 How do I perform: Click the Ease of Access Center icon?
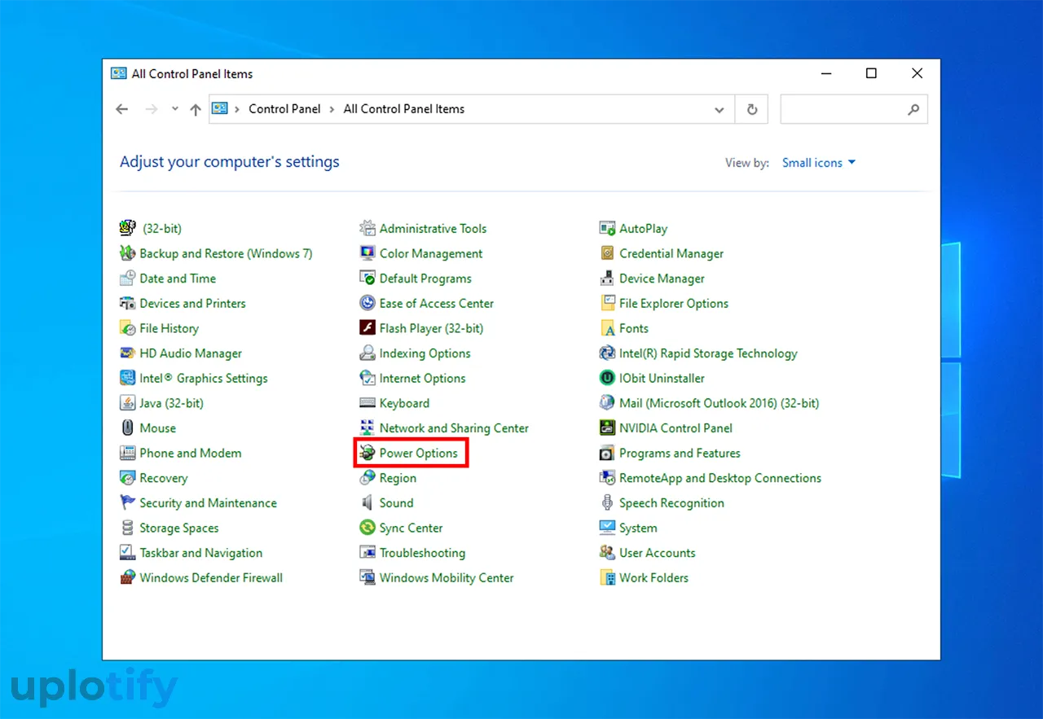coord(367,304)
